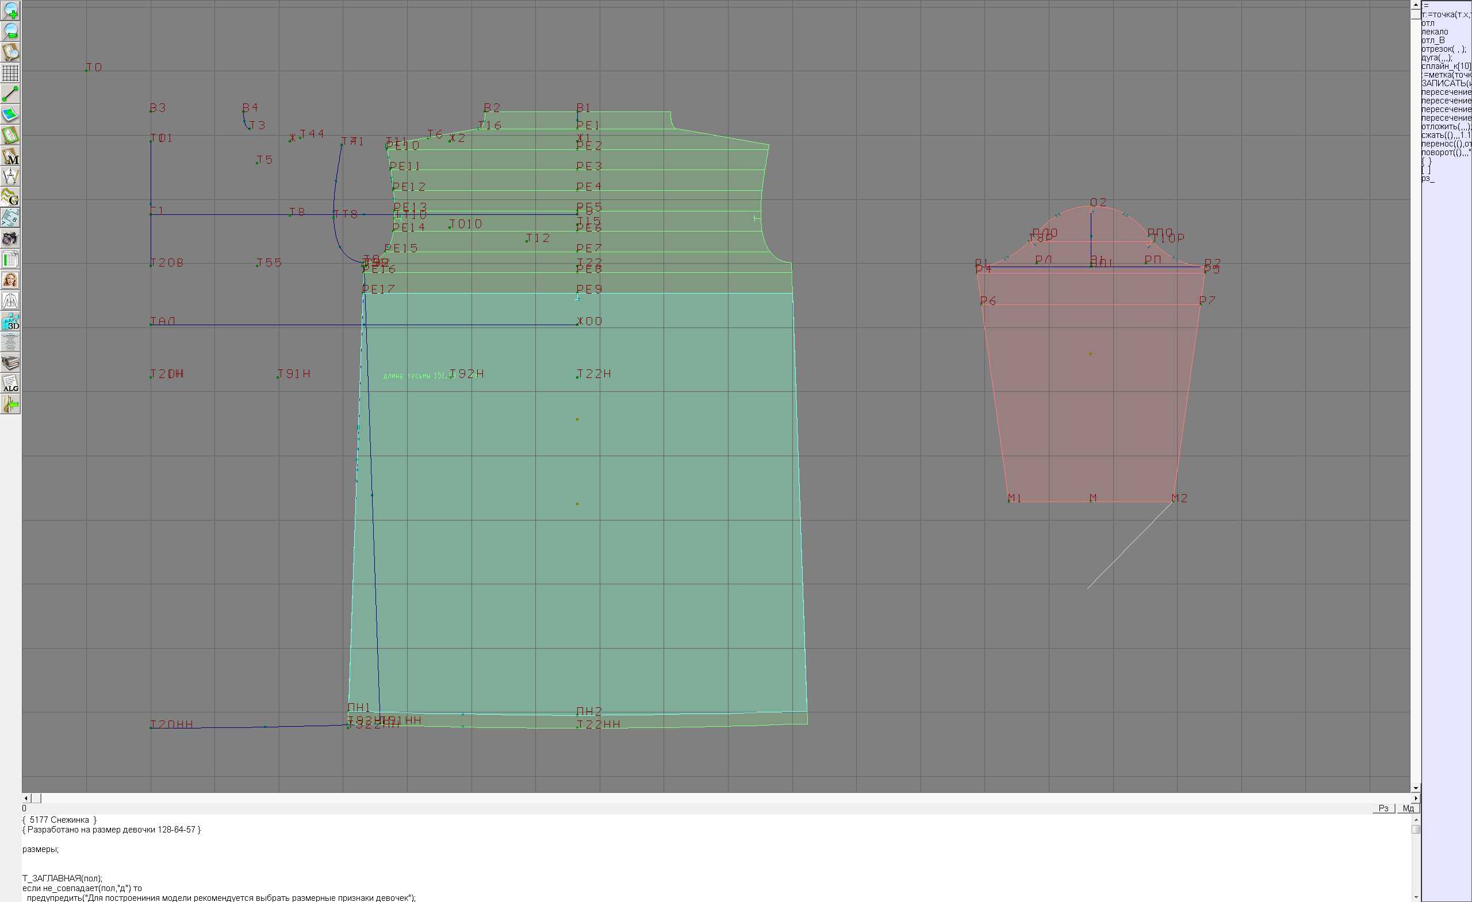Select the line segment drawing tool
This screenshot has height=902, width=1472.
pyautogui.click(x=10, y=94)
